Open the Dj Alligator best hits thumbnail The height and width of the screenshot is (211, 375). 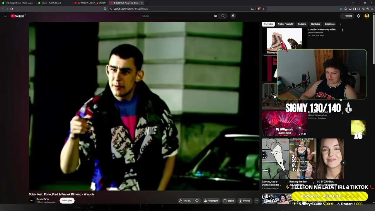click(x=284, y=123)
